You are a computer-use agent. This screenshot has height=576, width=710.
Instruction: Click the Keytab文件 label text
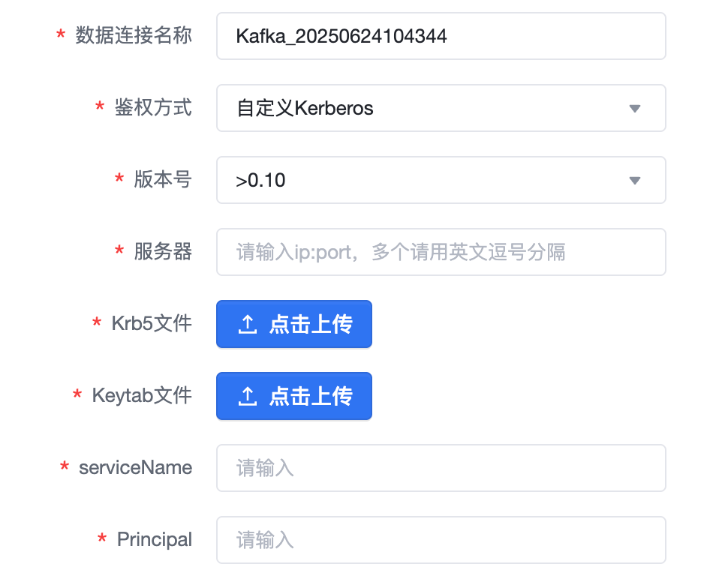tap(142, 395)
